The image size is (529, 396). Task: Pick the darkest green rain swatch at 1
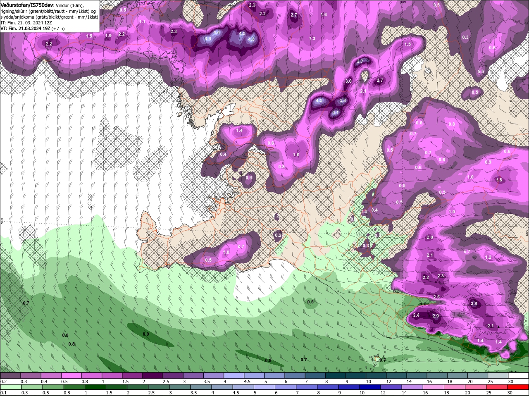click(x=95, y=387)
